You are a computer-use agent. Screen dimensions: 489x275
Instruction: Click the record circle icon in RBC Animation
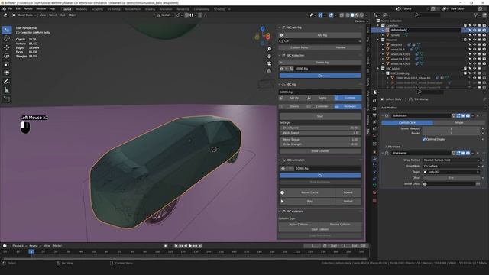coord(282,192)
